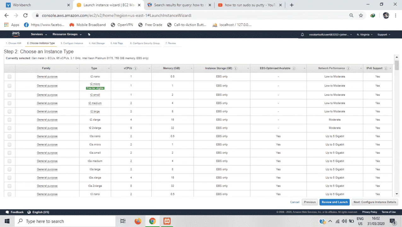Click the browser address bar URL
Viewport: 402px width, 227px height.
[117, 15]
